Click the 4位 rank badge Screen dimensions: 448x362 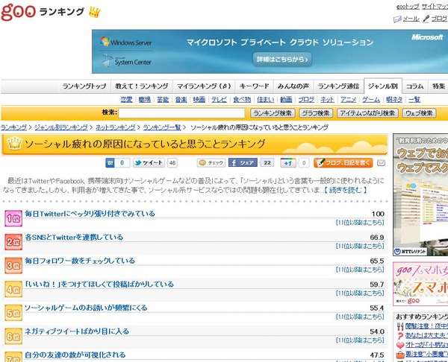coord(13,289)
